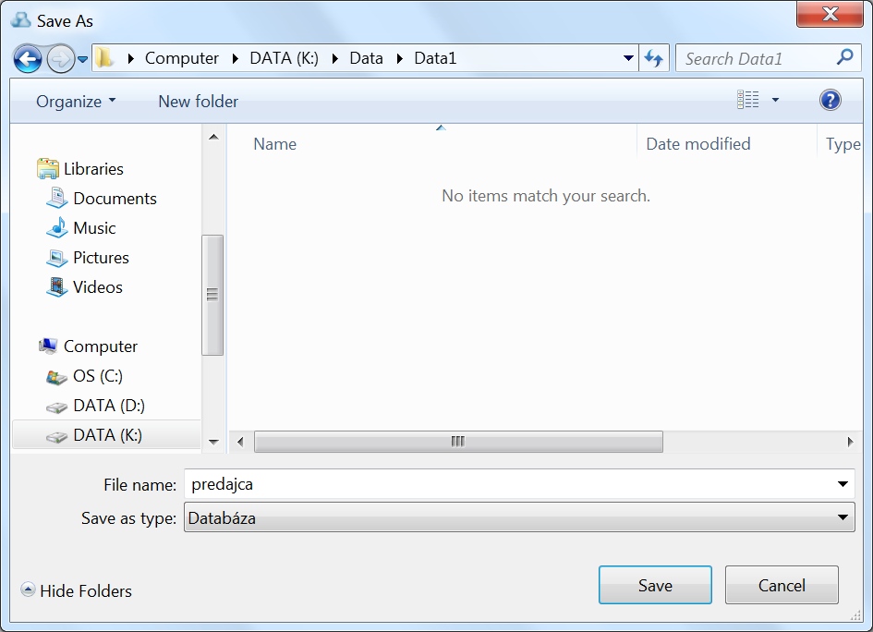Open the Help question mark icon
Viewport: 873px width, 632px height.
tap(830, 101)
